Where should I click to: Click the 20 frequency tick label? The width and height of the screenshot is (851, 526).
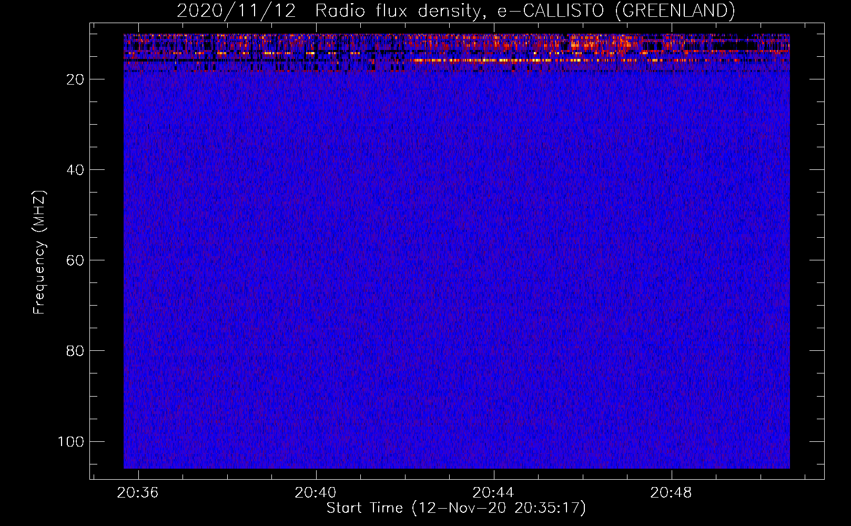tap(75, 79)
